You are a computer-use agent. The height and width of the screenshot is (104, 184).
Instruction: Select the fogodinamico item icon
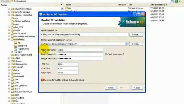pyautogui.click(x=16, y=49)
